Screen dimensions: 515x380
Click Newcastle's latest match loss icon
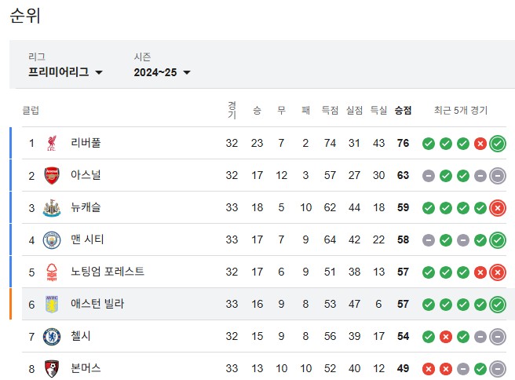point(498,208)
